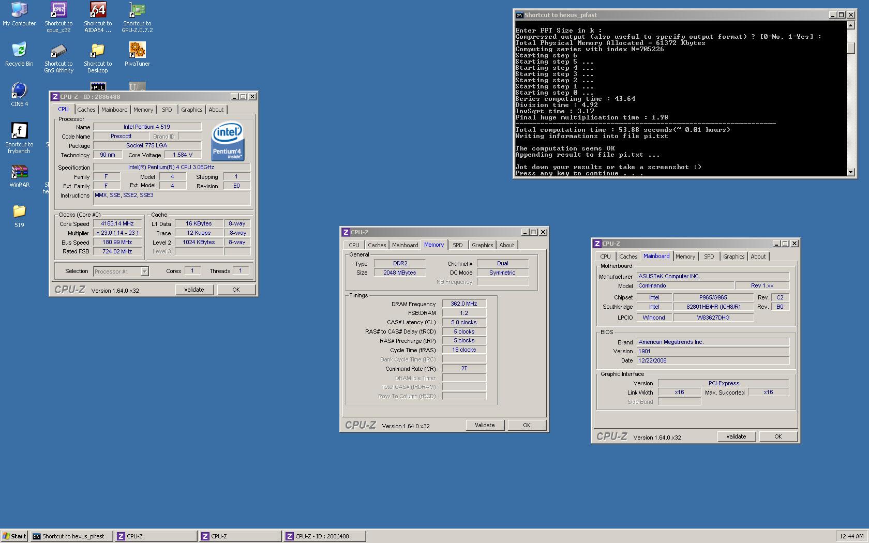Click the pifast console scrollbar down arrow
This screenshot has width=869, height=543.
[x=850, y=172]
